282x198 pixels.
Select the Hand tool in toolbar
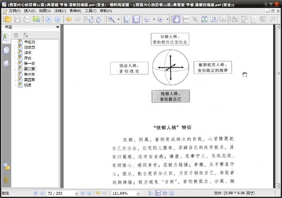click(176, 19)
